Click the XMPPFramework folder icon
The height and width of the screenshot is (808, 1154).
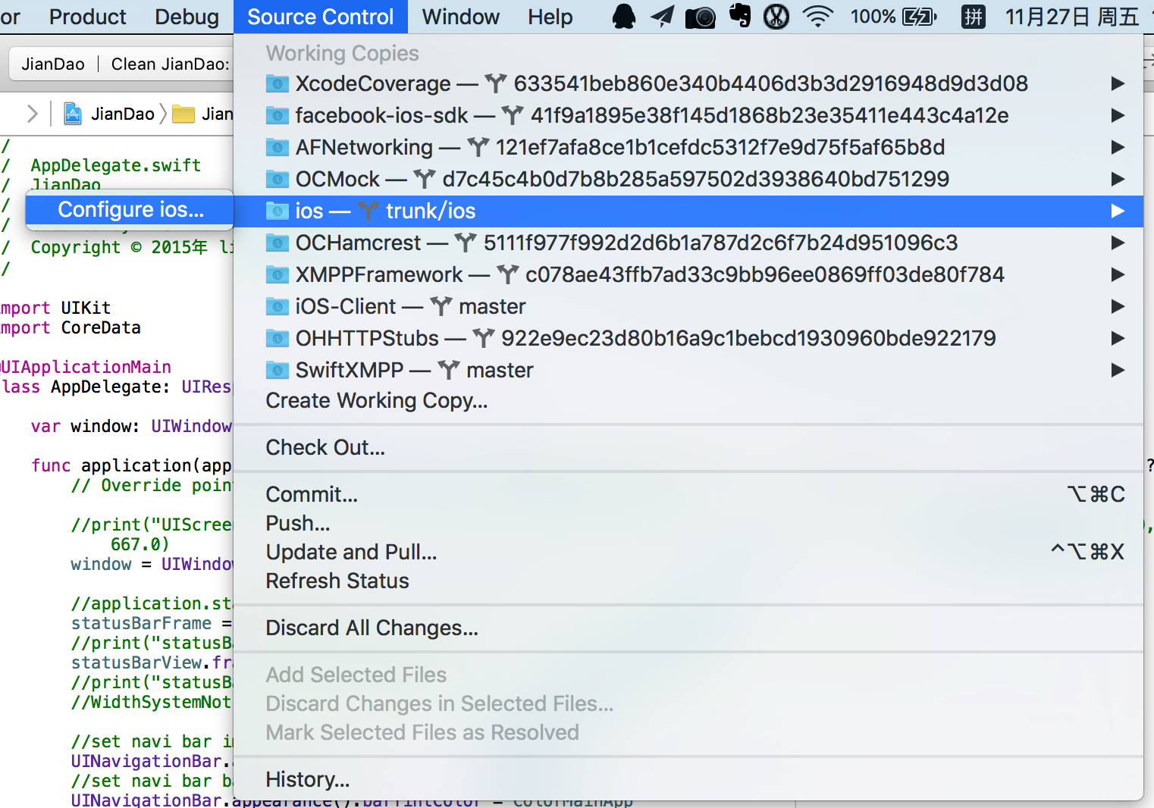click(x=277, y=274)
